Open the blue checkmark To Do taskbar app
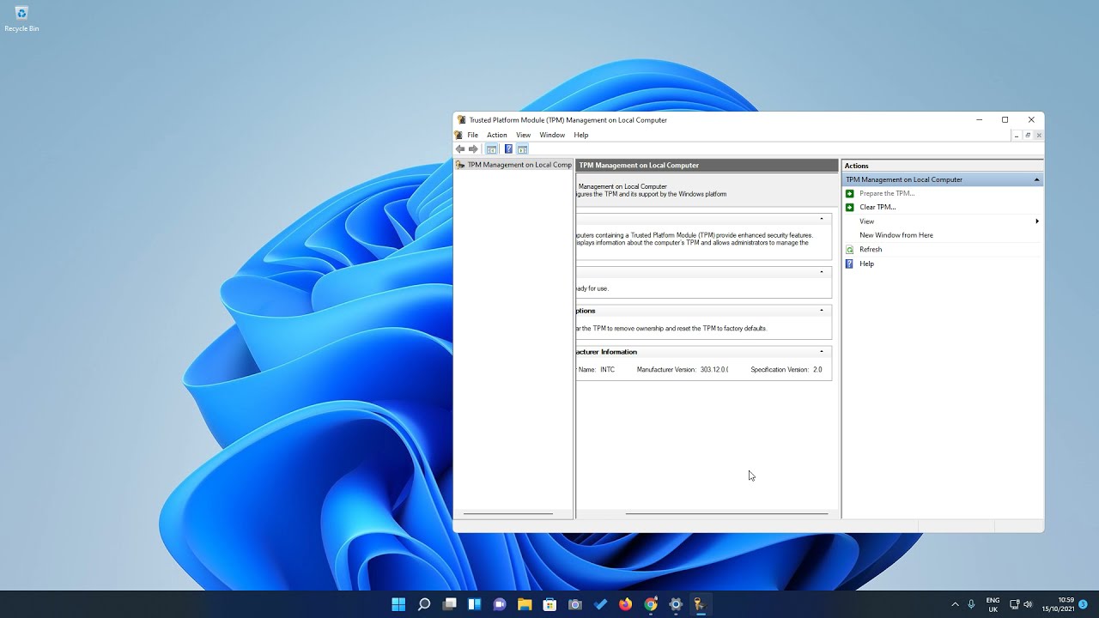The height and width of the screenshot is (618, 1099). coord(600,604)
